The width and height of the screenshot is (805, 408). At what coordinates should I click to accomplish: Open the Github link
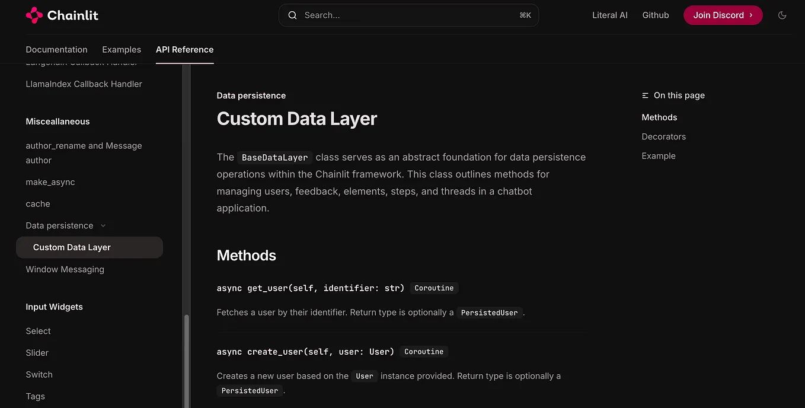click(656, 15)
